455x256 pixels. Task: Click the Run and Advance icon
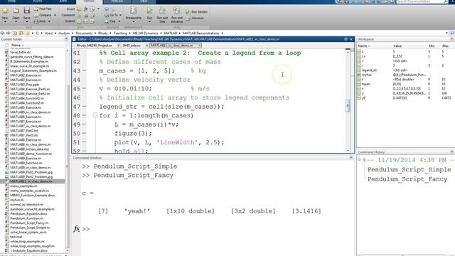pos(176,10)
